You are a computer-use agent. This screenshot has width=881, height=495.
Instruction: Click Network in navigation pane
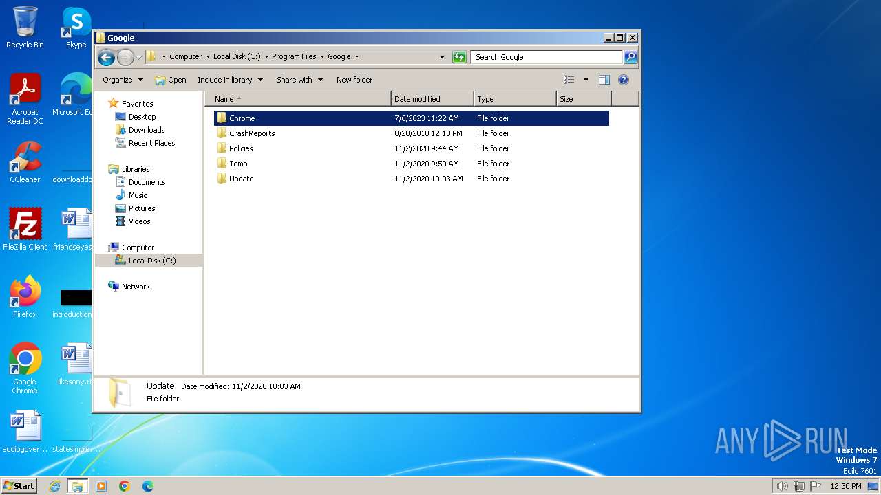coord(129,287)
